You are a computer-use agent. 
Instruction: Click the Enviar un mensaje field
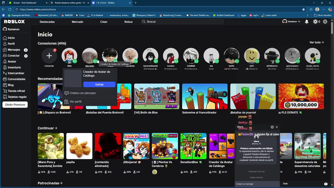click(257, 184)
